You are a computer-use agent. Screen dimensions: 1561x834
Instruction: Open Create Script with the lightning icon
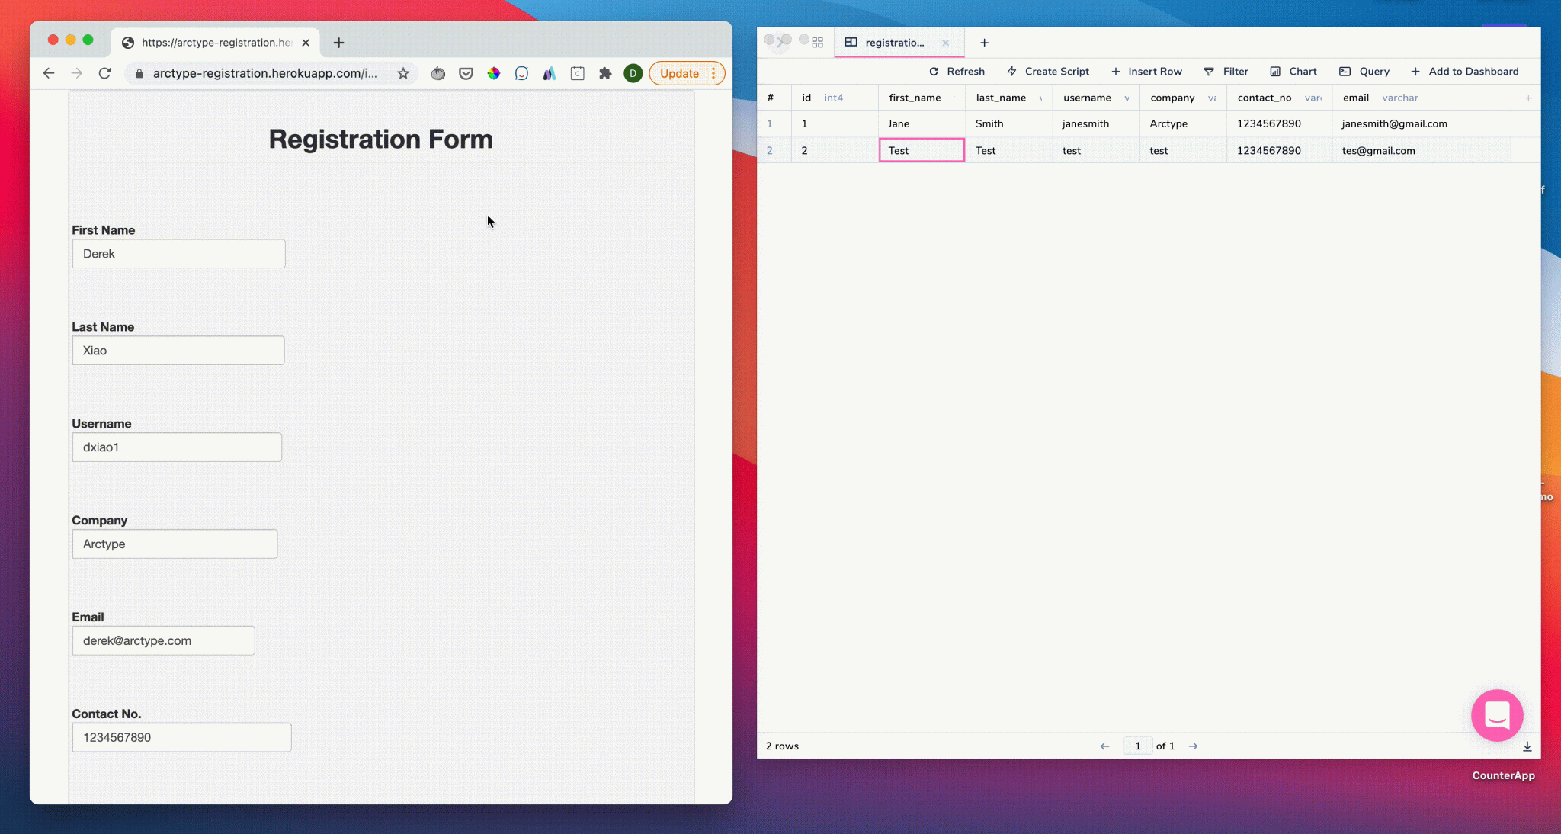[x=1048, y=71]
